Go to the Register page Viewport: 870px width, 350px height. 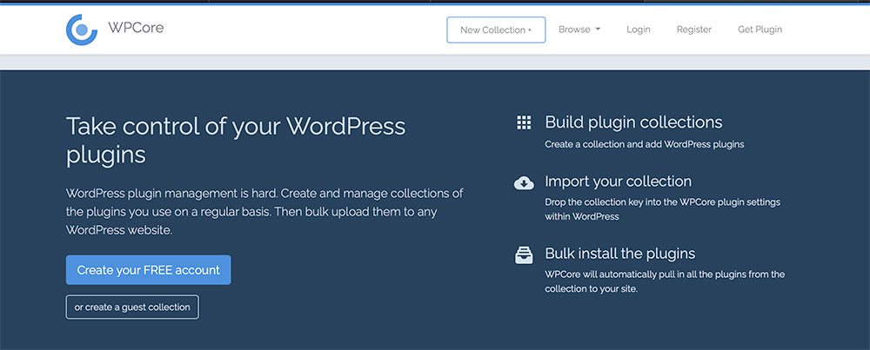[x=693, y=30]
